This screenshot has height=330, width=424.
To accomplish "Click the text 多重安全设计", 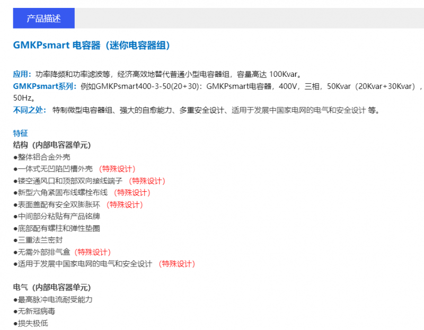I will [x=202, y=110].
